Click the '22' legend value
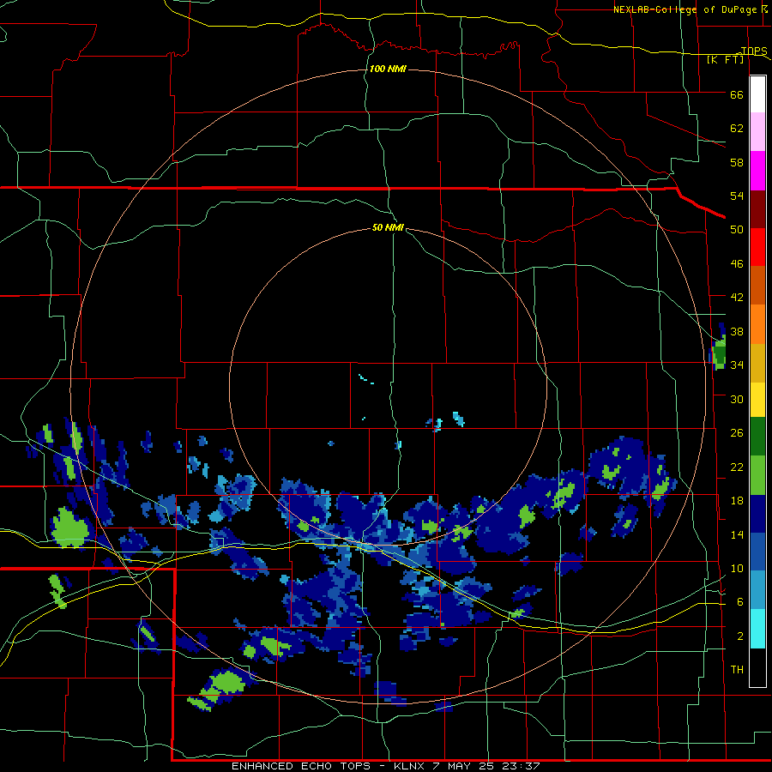Viewport: 772px width, 772px height. coord(737,467)
